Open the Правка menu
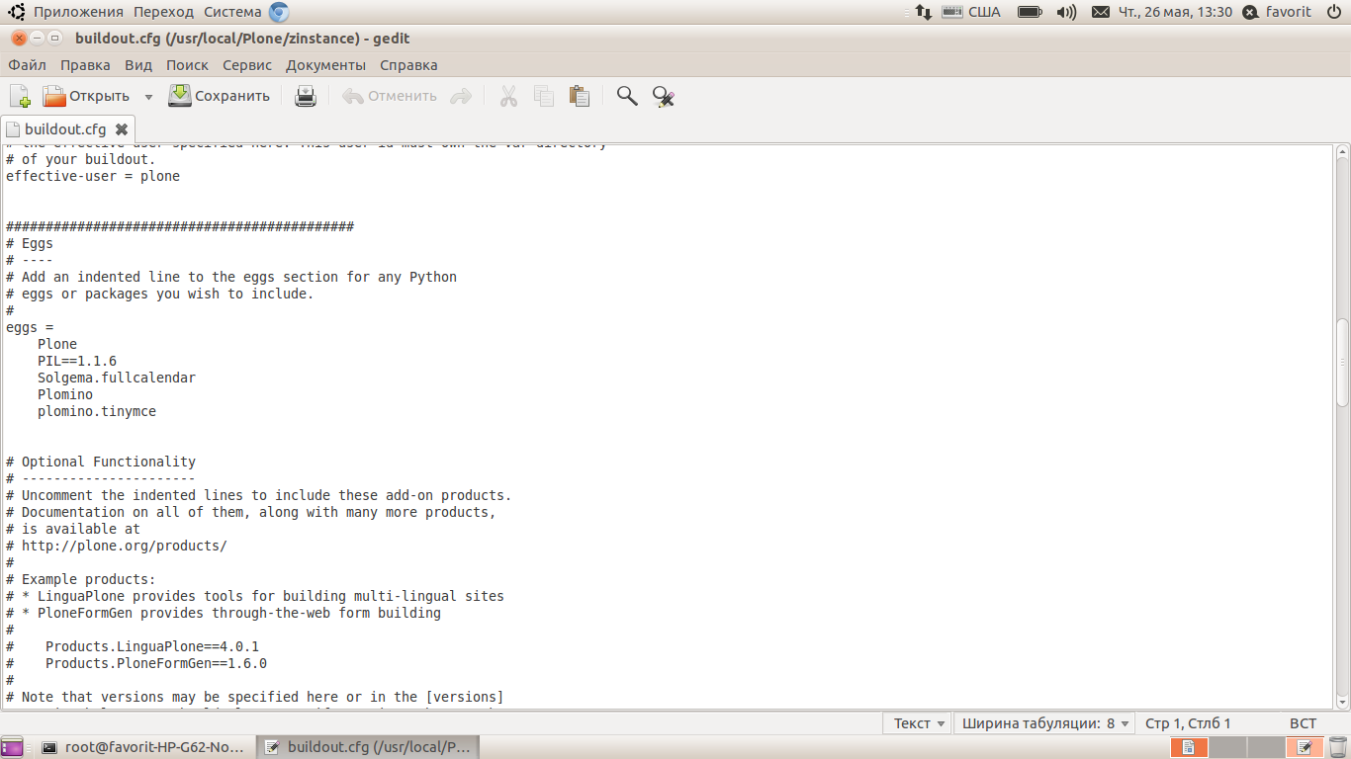Image resolution: width=1351 pixels, height=759 pixels. [85, 65]
